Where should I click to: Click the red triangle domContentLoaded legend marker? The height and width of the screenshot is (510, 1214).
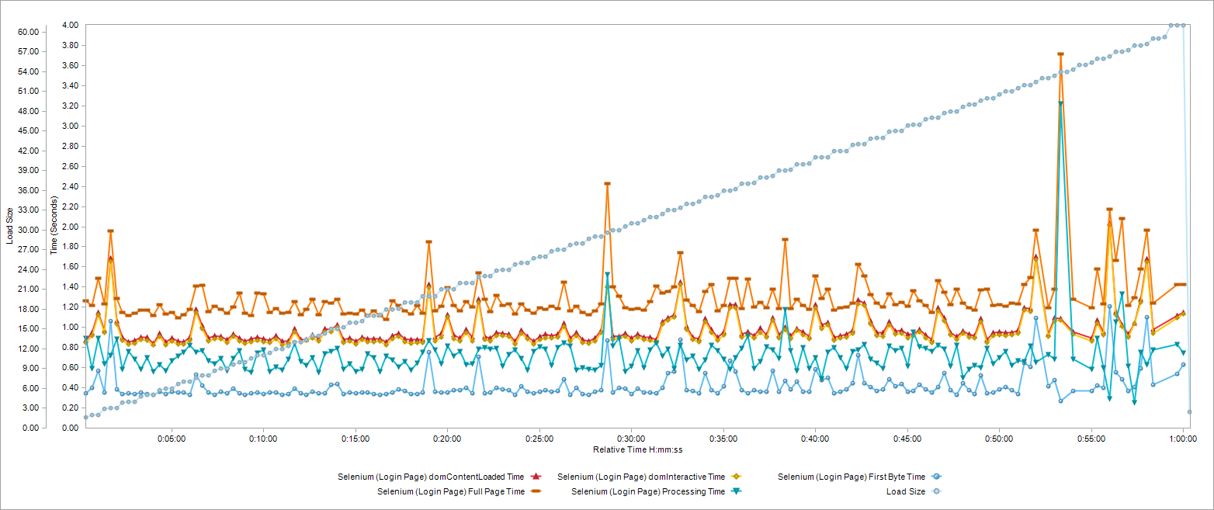[536, 476]
